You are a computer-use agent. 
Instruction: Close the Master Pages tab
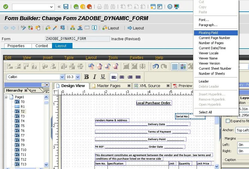(x=129, y=86)
